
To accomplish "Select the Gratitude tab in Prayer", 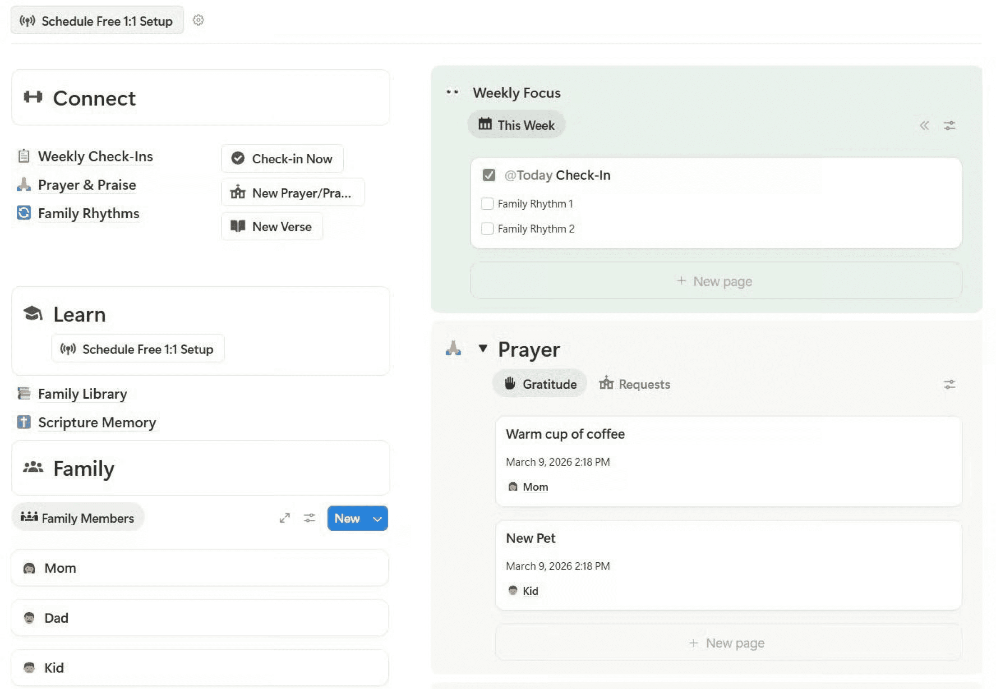I will [x=540, y=384].
